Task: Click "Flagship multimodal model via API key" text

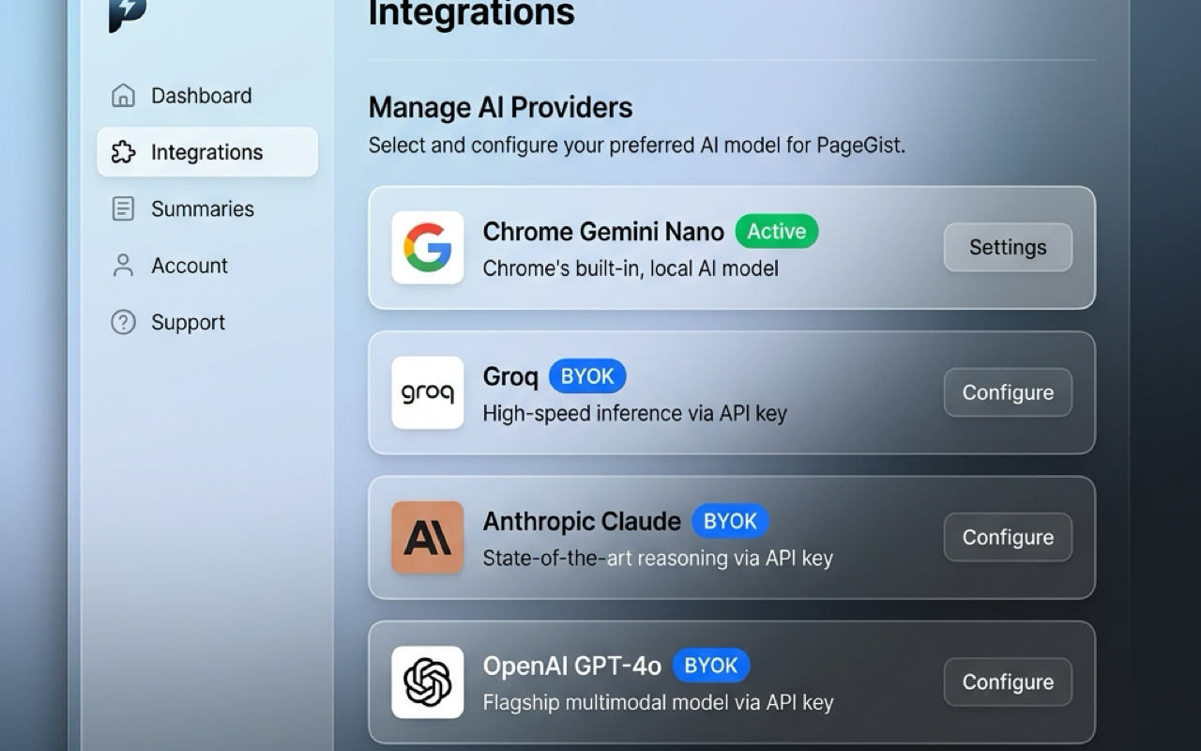Action: coord(658,702)
